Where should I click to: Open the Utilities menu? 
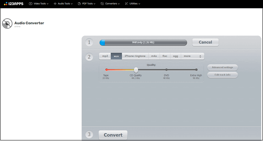pos(133,3)
